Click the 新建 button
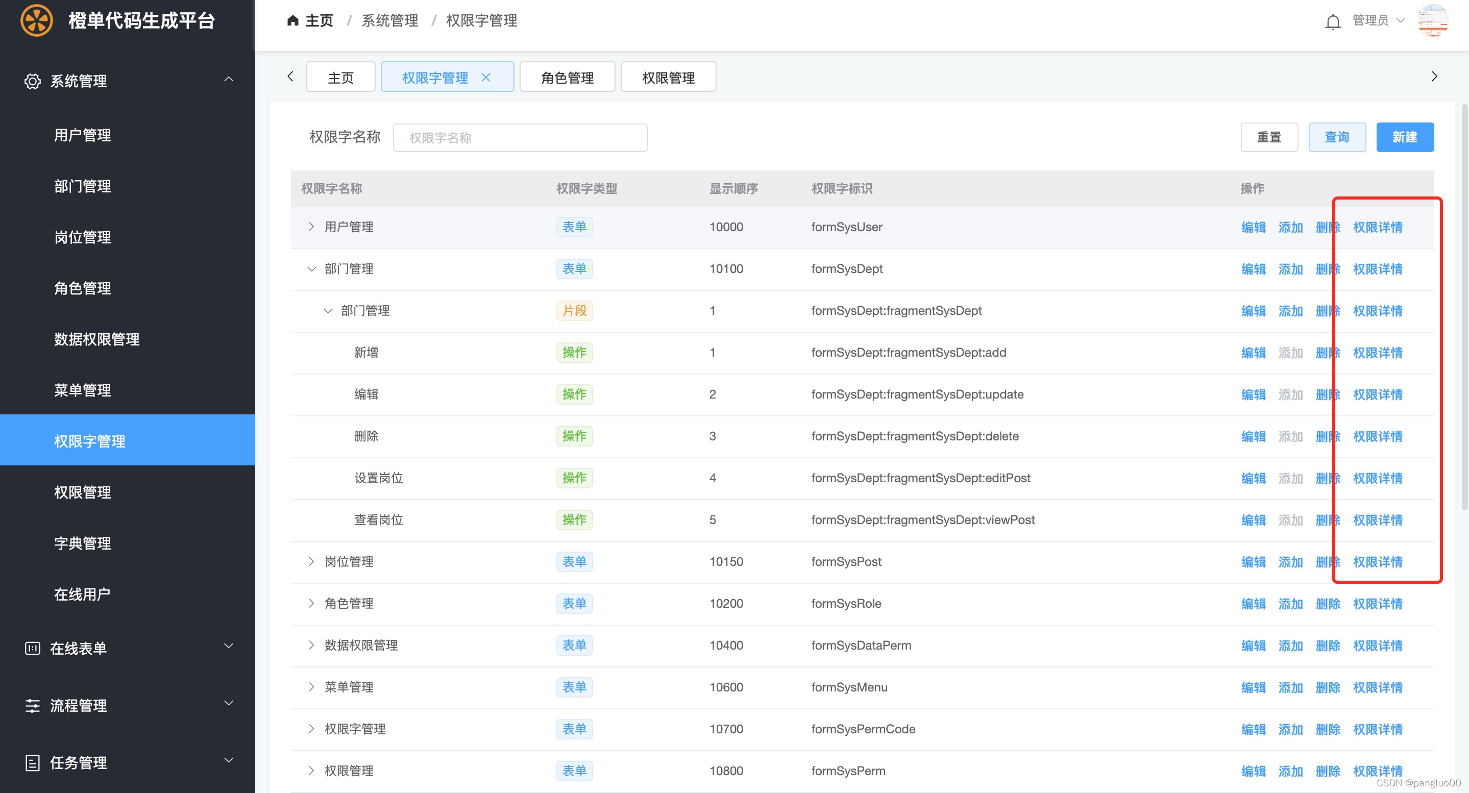 pos(1405,137)
